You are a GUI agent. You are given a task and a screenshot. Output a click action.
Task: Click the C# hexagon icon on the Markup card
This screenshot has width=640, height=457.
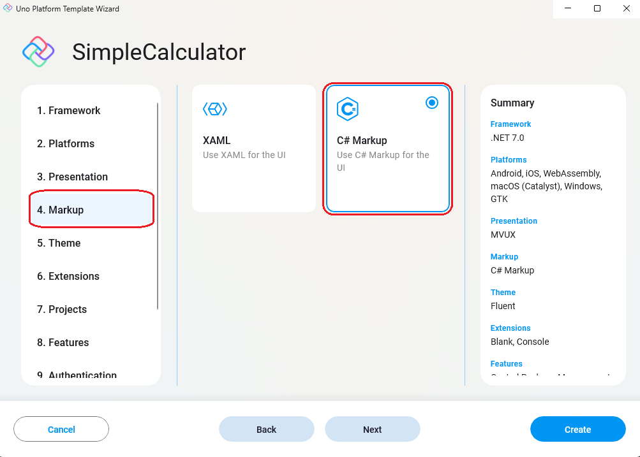tap(349, 109)
